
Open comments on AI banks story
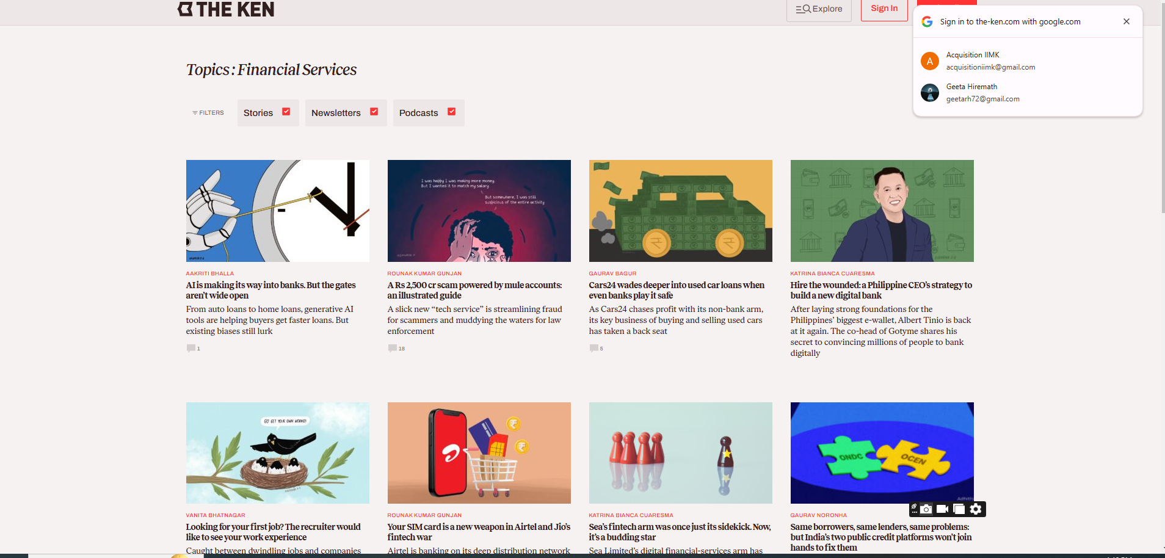[x=192, y=348]
